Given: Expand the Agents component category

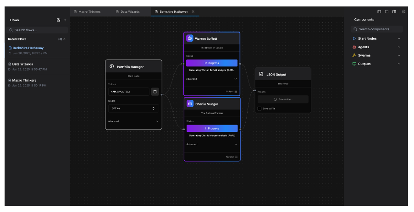Looking at the screenshot, I should point(376,47).
